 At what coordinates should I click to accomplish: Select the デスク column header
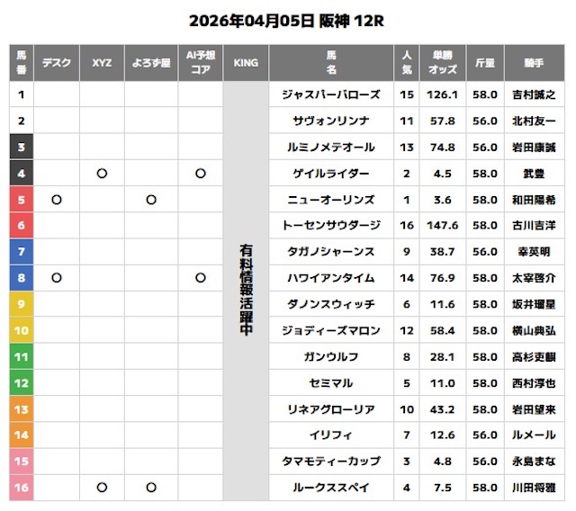(x=57, y=62)
